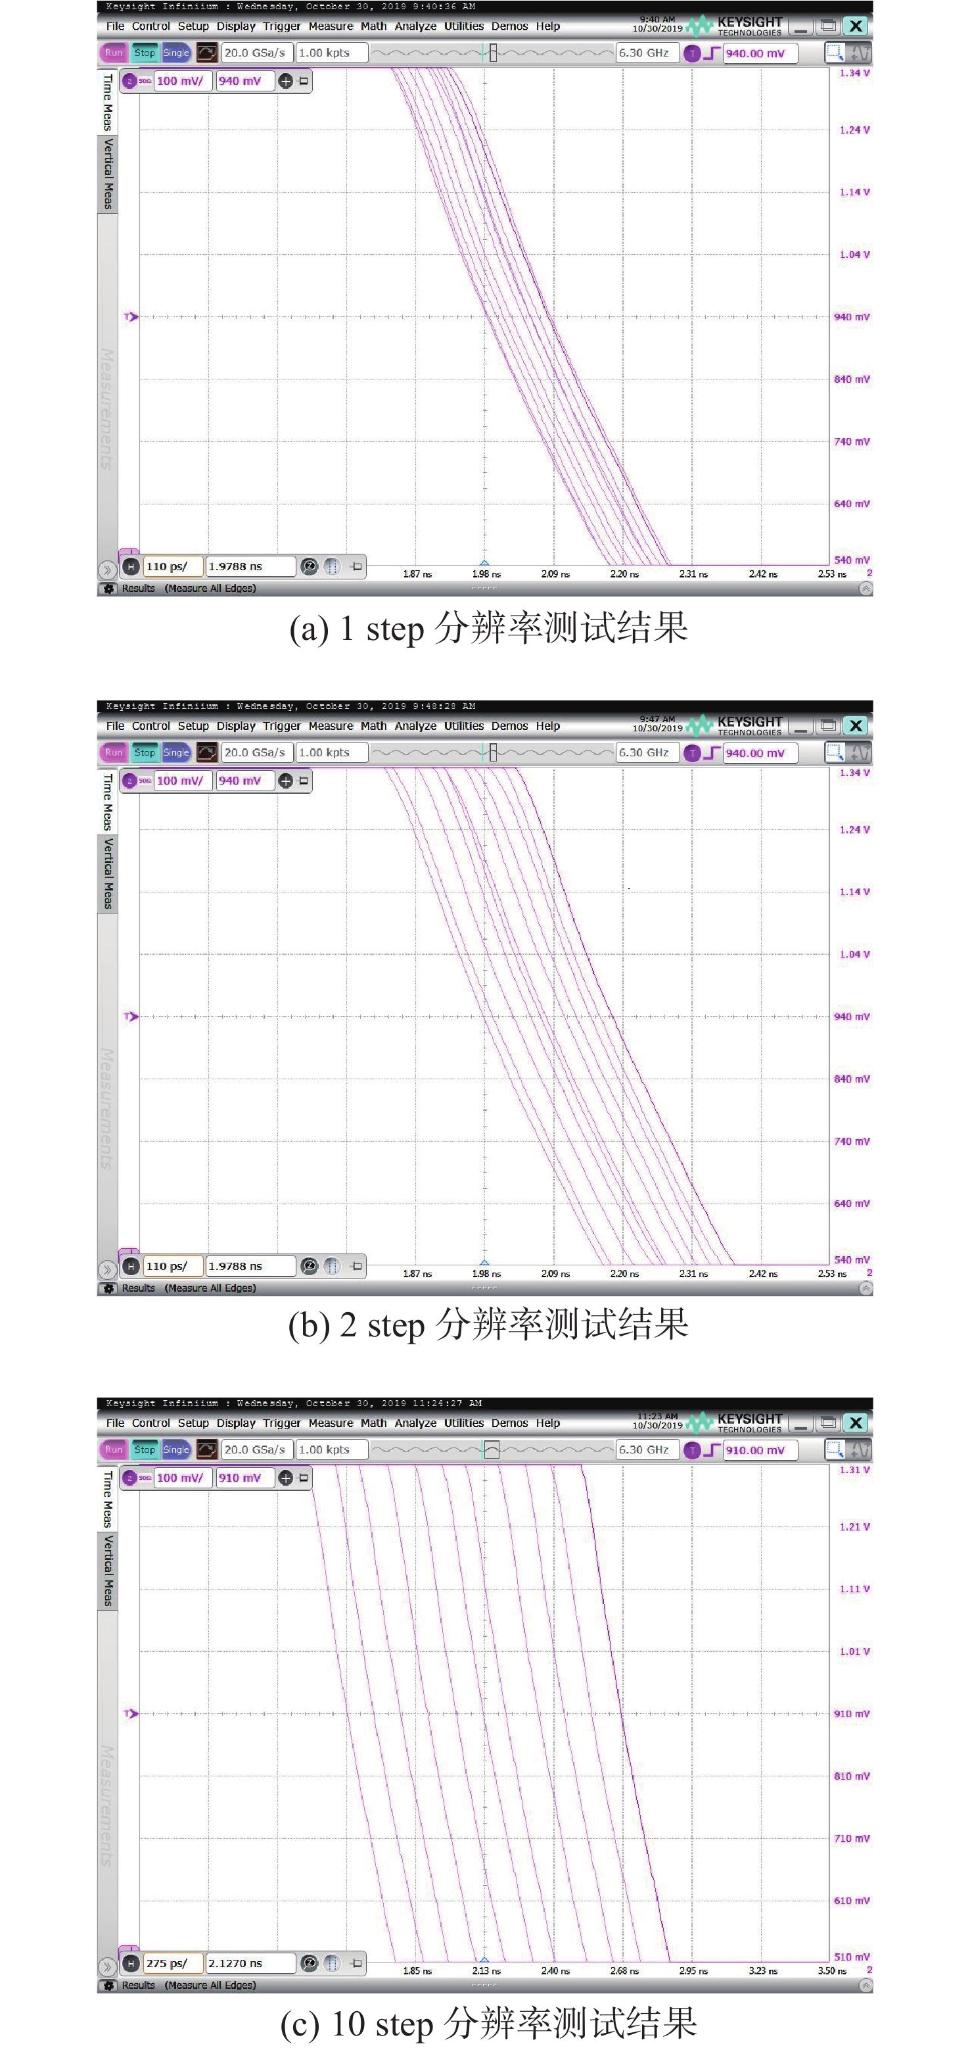Viewport: 970px width, 2048px height.
Task: Click the autoscale icon in panel (b)
Action: pyautogui.click(x=860, y=753)
